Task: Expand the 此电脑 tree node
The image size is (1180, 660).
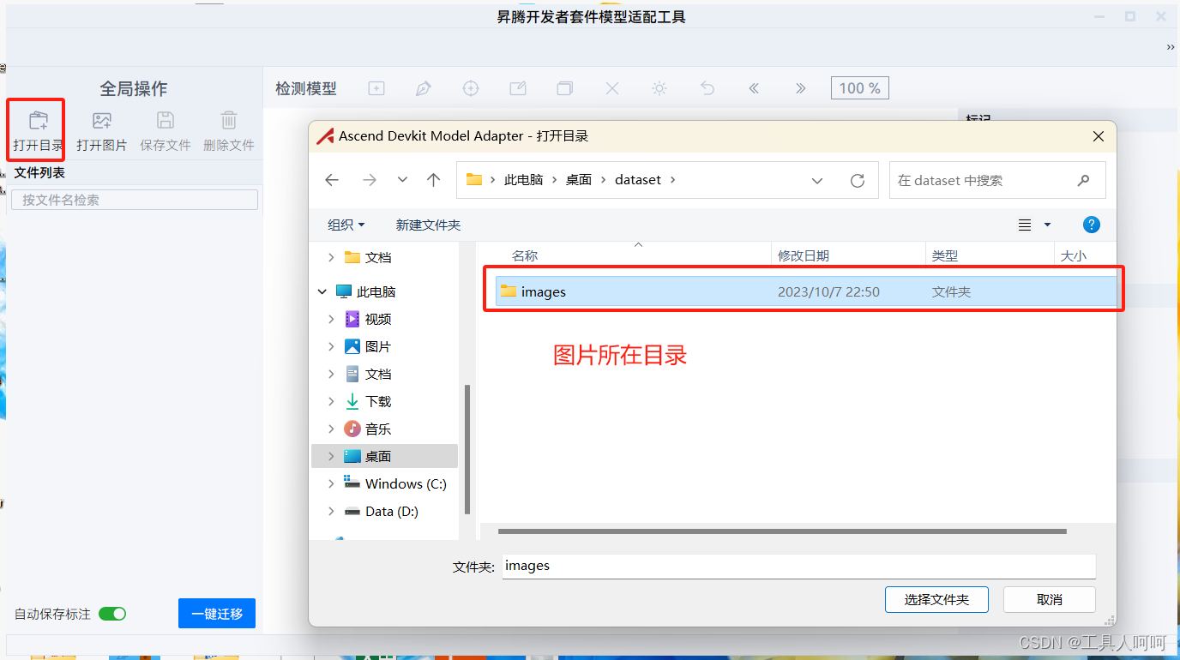Action: [x=322, y=292]
